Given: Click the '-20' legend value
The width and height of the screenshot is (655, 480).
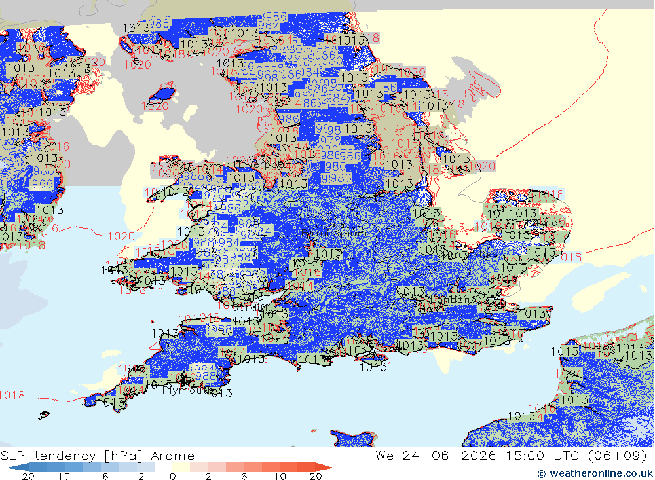Looking at the screenshot, I should coord(24,477).
